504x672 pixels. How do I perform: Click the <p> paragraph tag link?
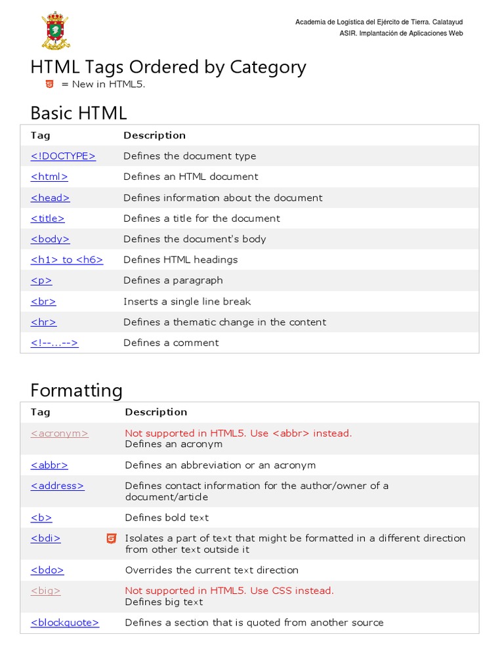[41, 280]
